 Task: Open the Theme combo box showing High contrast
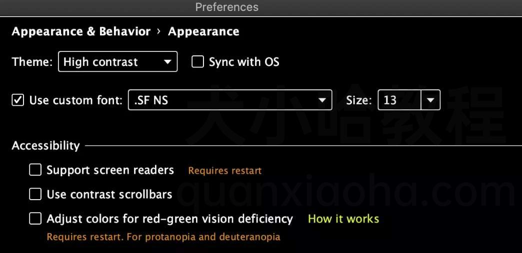[117, 61]
